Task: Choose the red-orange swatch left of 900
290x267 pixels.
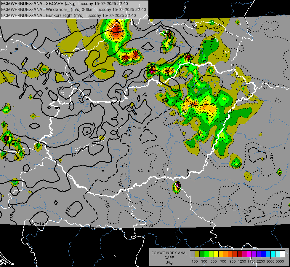Action: [230, 254]
